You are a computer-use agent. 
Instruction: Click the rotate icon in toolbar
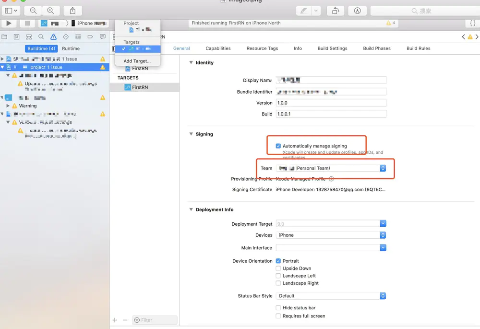[336, 11]
